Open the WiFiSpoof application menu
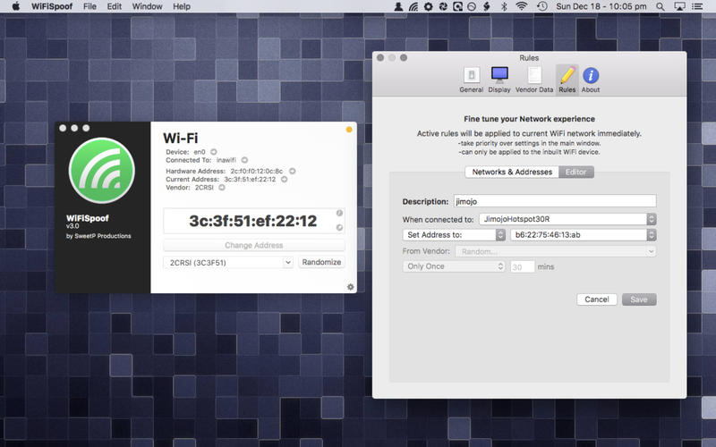Image resolution: width=716 pixels, height=447 pixels. point(52,6)
